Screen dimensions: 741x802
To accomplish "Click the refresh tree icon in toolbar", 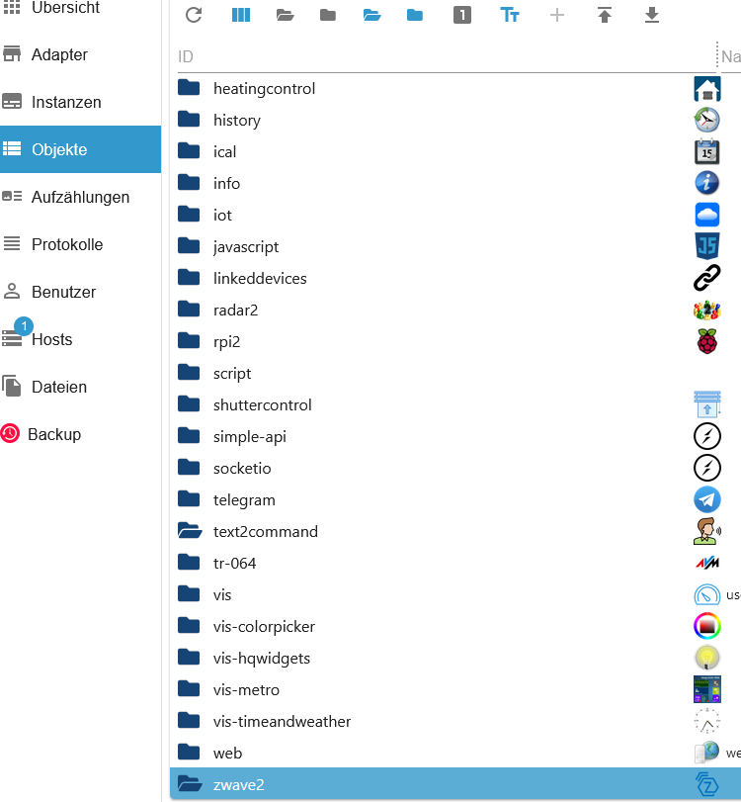I will [x=194, y=15].
